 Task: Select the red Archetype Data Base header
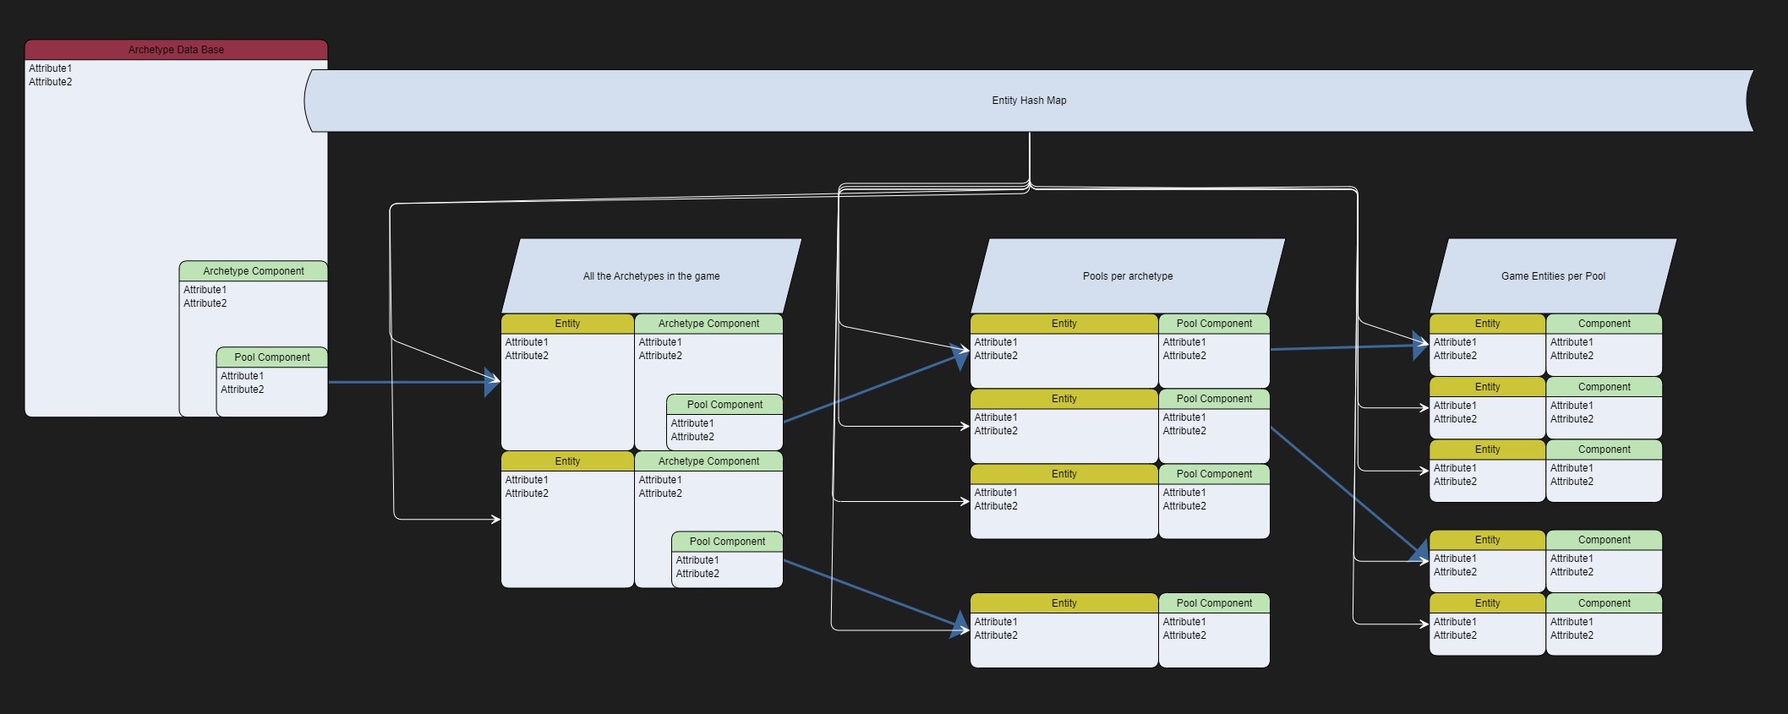point(176,50)
